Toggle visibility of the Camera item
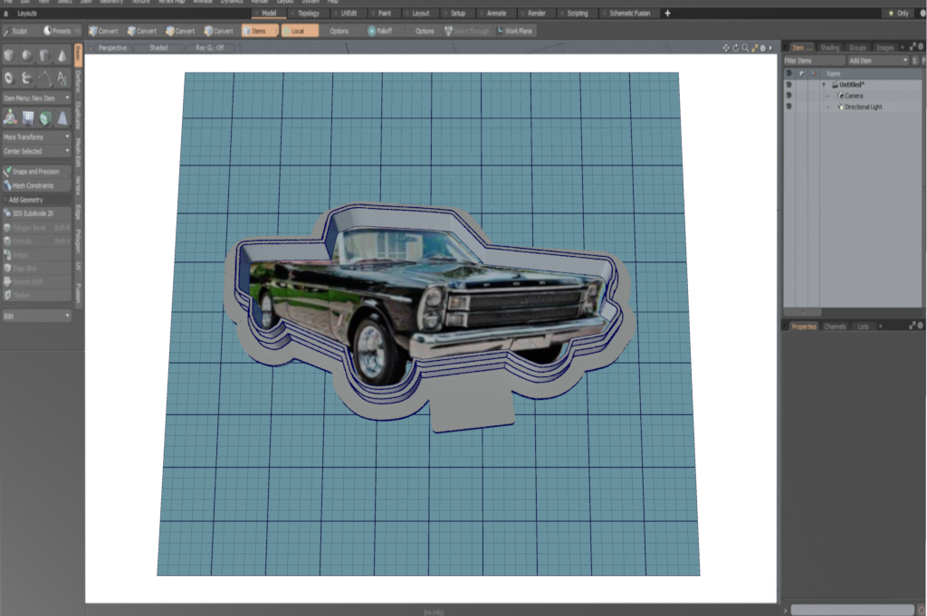Image resolution: width=927 pixels, height=616 pixels. (788, 95)
